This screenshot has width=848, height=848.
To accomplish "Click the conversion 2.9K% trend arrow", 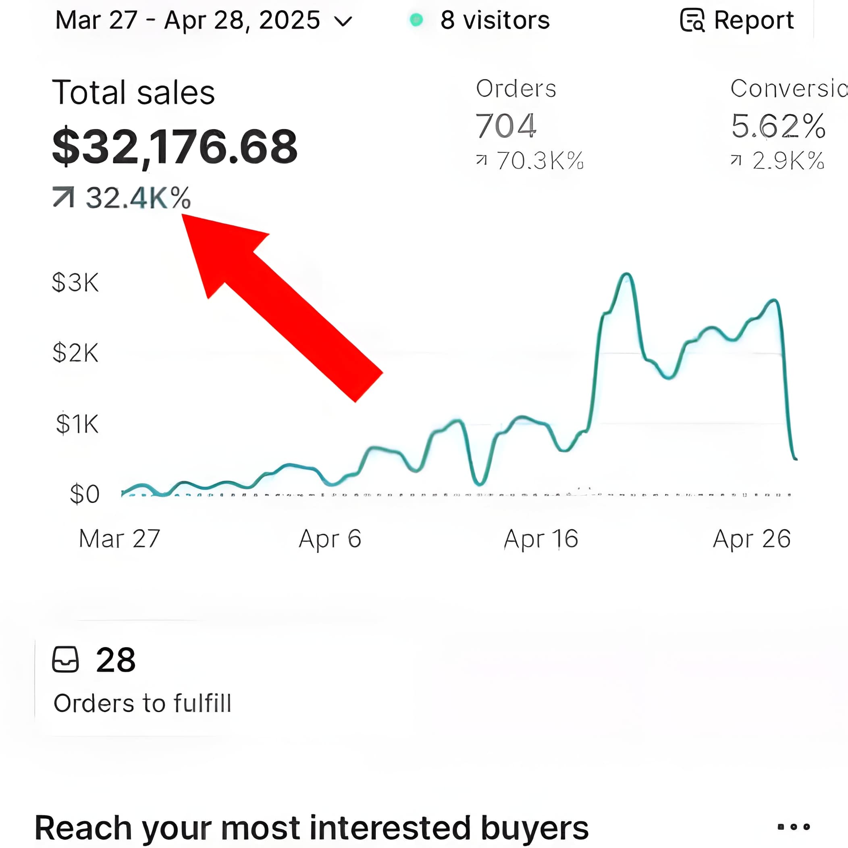I will 736,160.
